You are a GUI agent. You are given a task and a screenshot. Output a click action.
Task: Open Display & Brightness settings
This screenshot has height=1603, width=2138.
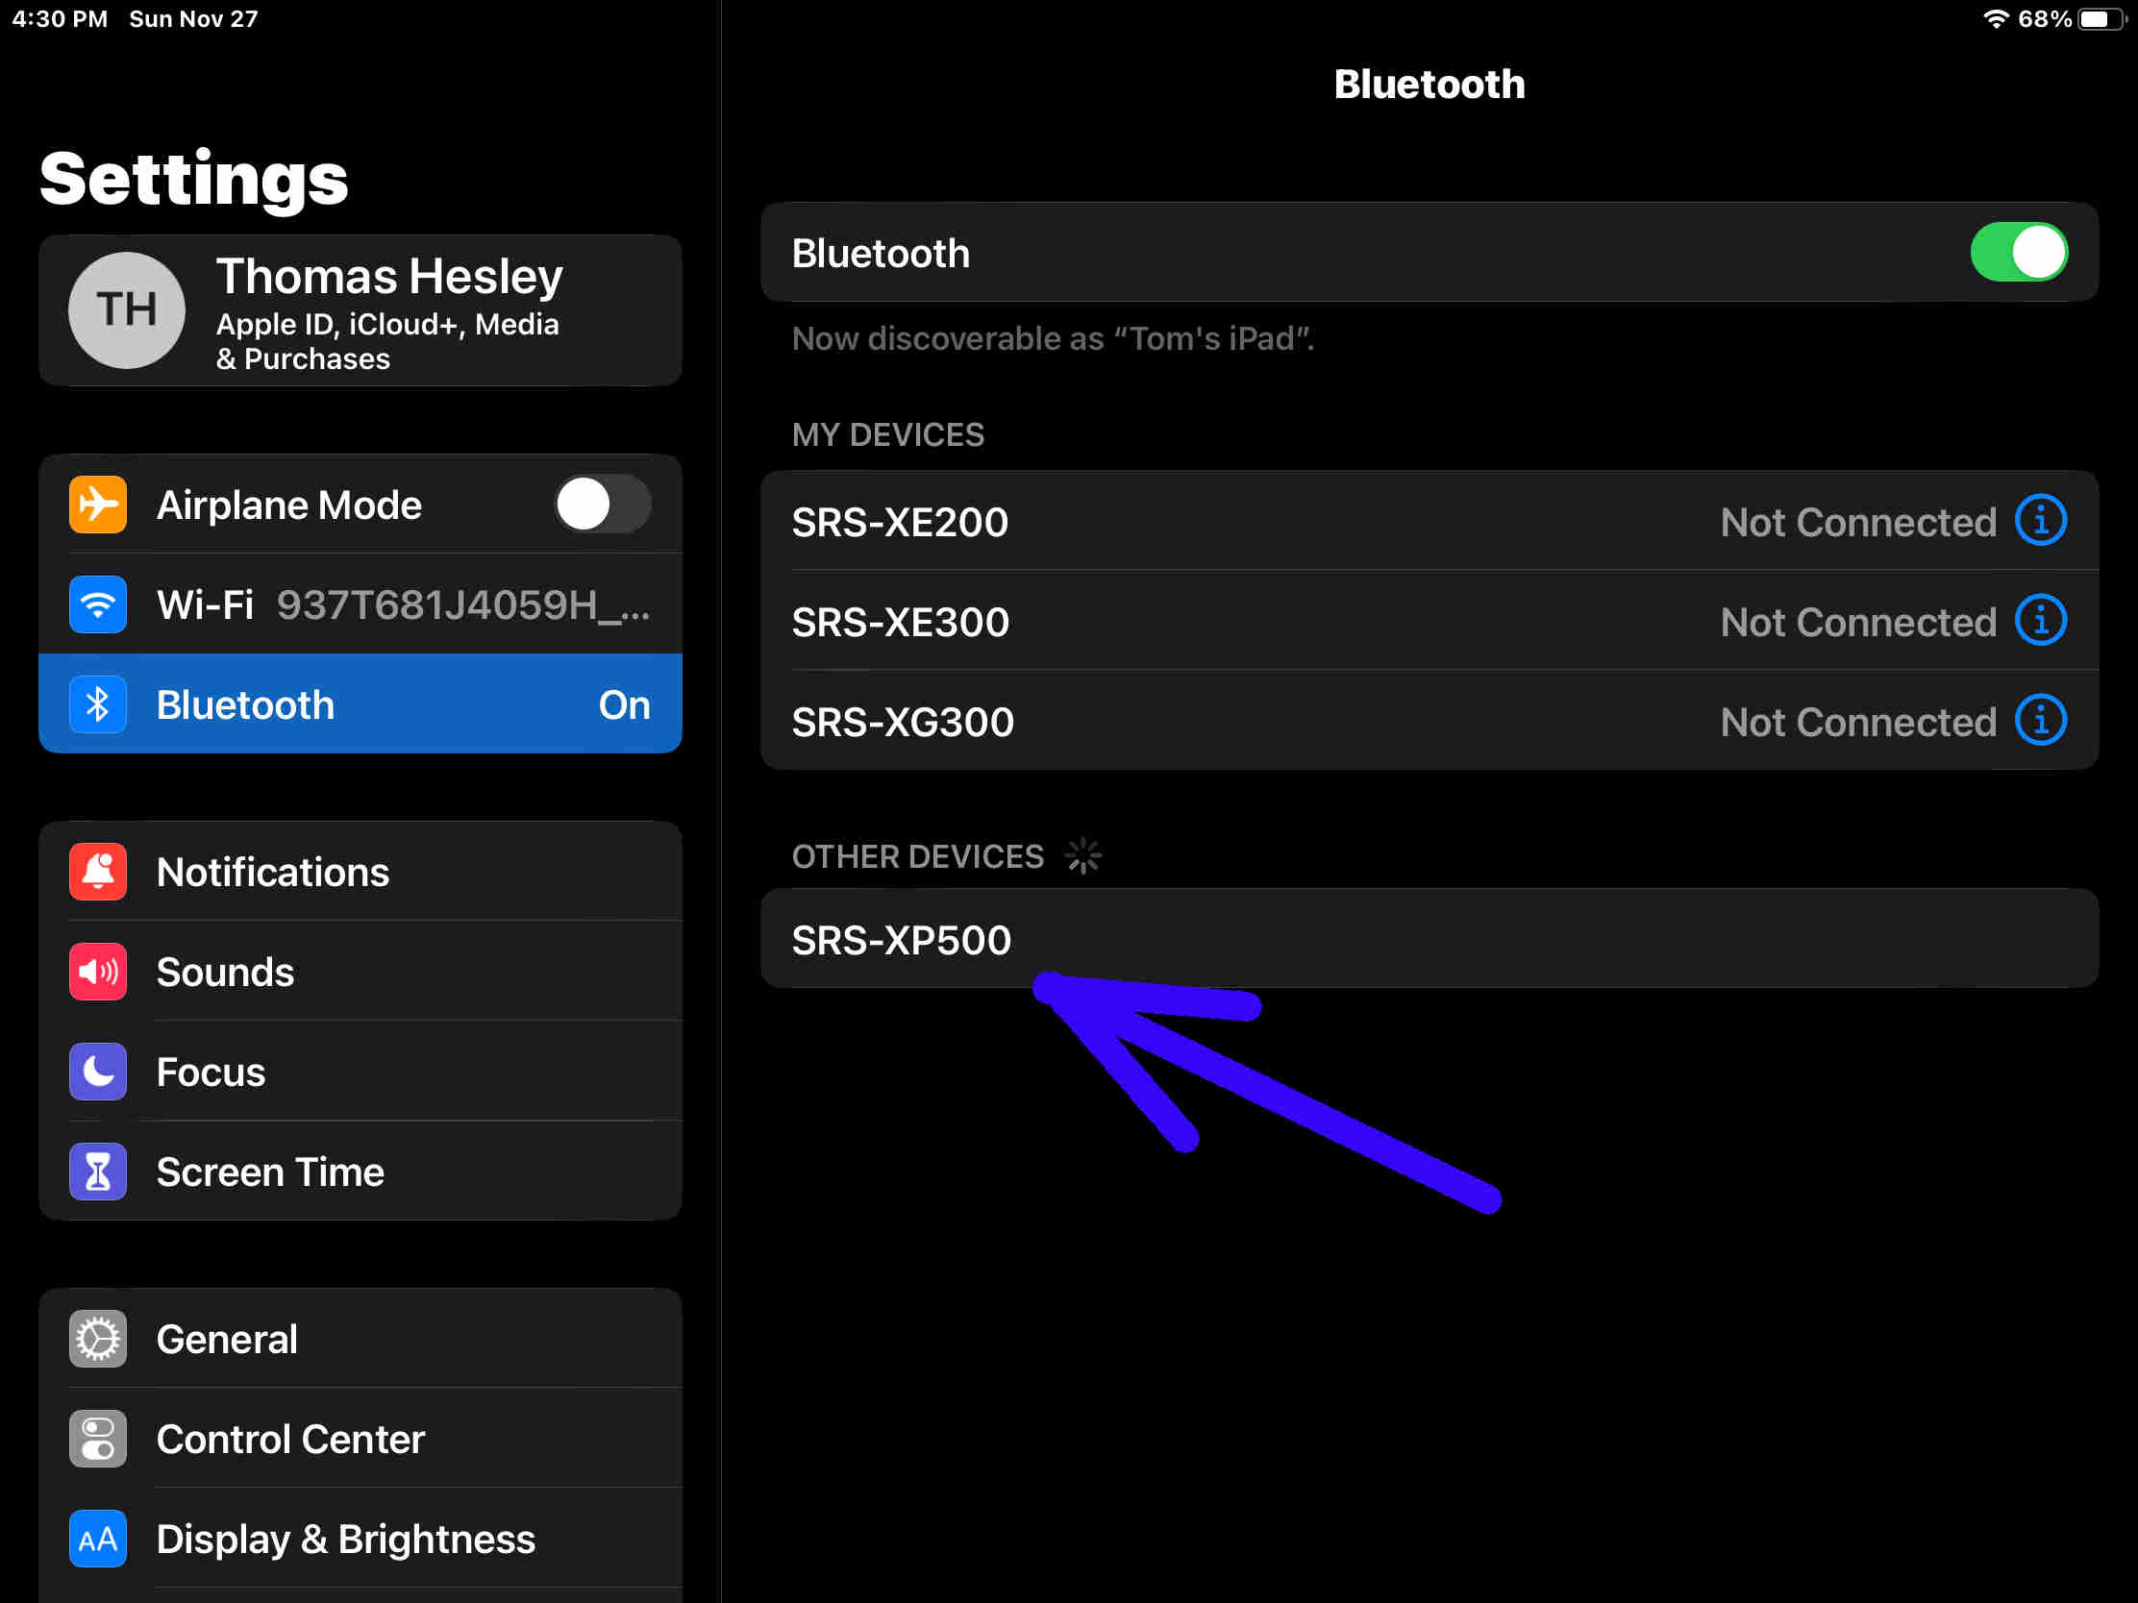point(360,1539)
